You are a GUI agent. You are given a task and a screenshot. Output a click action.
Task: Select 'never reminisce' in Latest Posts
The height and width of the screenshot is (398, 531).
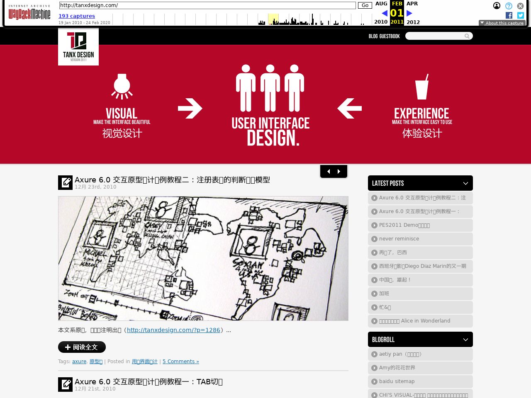pos(399,239)
